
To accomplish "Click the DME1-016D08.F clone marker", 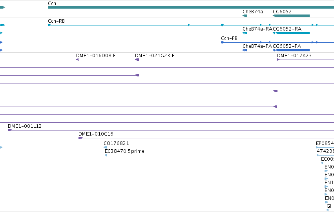I will [x=77, y=60].
